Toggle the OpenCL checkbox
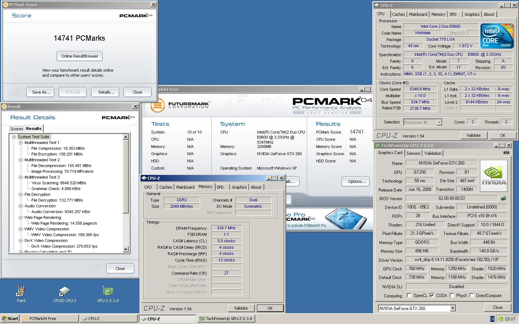 click(x=409, y=296)
